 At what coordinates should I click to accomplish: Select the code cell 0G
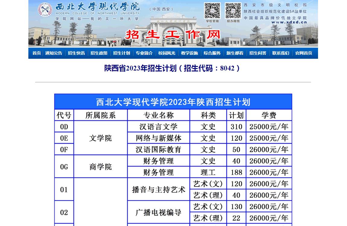(64, 167)
